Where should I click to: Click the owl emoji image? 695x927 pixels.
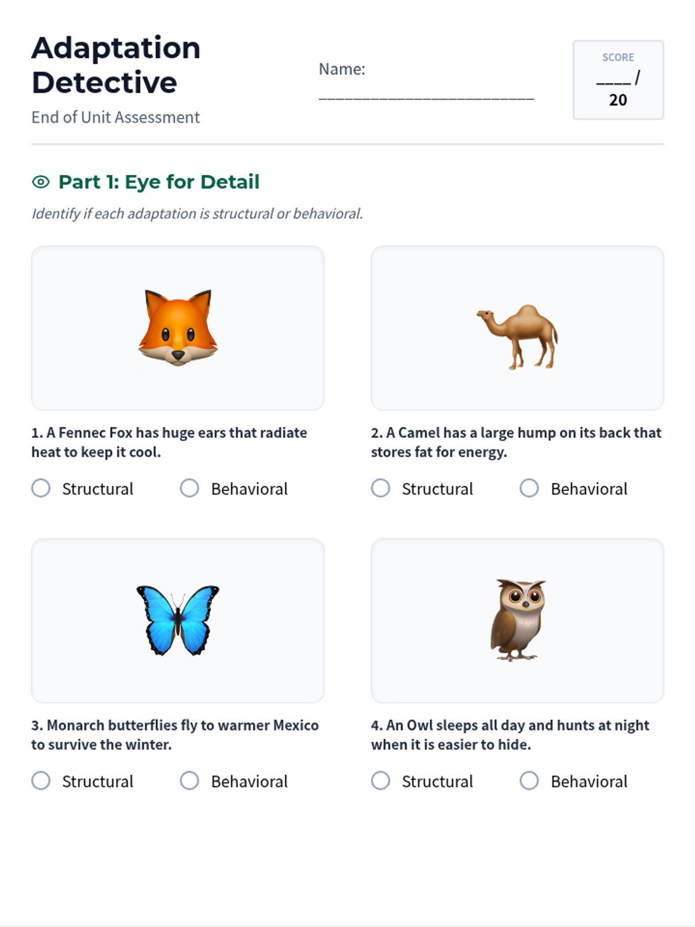pos(517,620)
